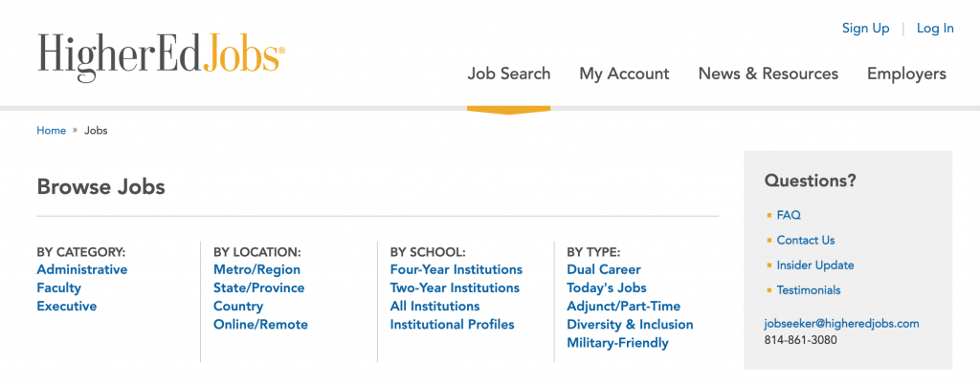Browse jobs by Metro/Region
980x383 pixels.
coord(256,269)
